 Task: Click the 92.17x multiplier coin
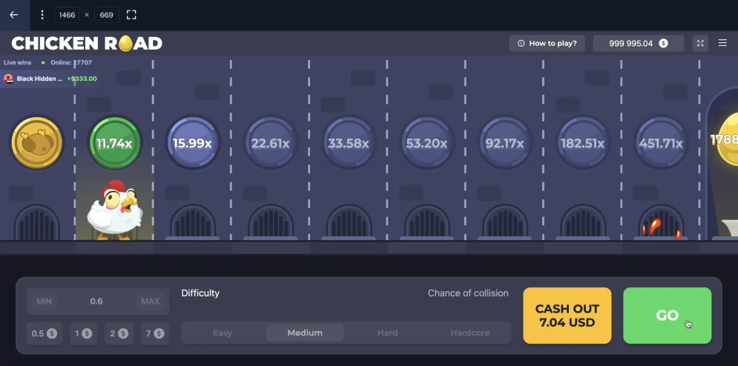(504, 143)
